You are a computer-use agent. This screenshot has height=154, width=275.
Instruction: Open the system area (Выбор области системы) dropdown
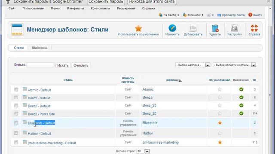click(x=234, y=65)
